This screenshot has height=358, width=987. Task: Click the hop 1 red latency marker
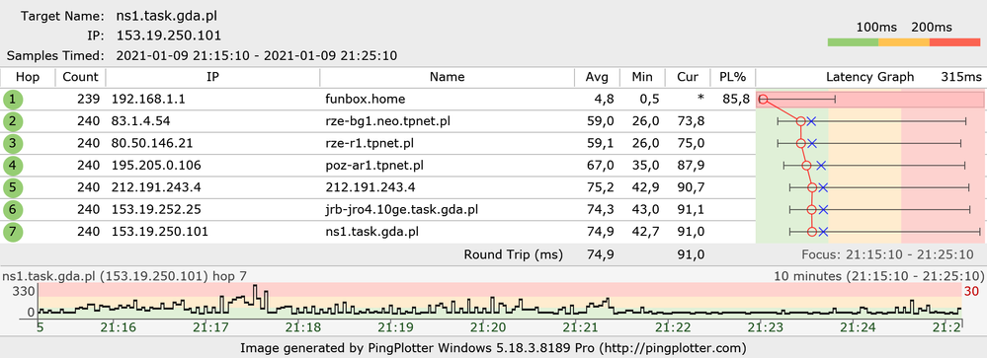coord(763,100)
